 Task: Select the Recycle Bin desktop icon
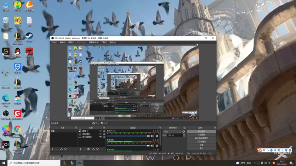[6, 22]
